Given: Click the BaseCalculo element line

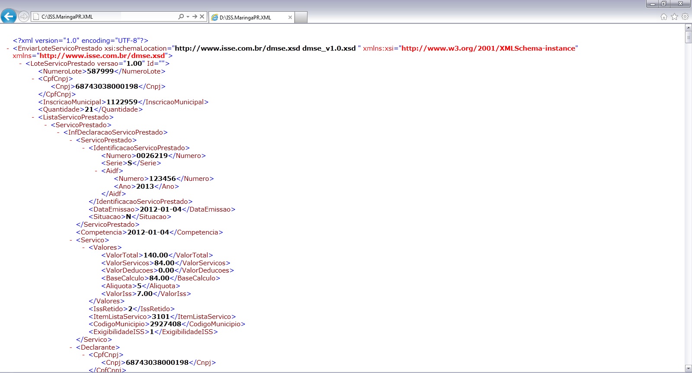Looking at the screenshot, I should coord(161,278).
